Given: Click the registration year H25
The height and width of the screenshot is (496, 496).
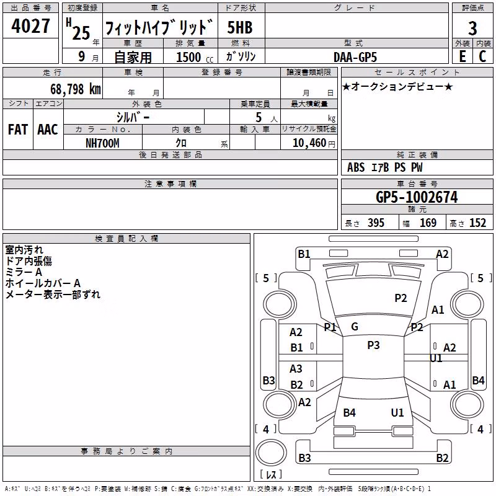Looking at the screenshot, I should click(x=79, y=29).
